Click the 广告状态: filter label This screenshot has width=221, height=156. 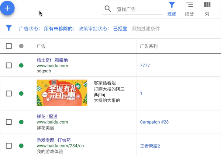[30, 29]
